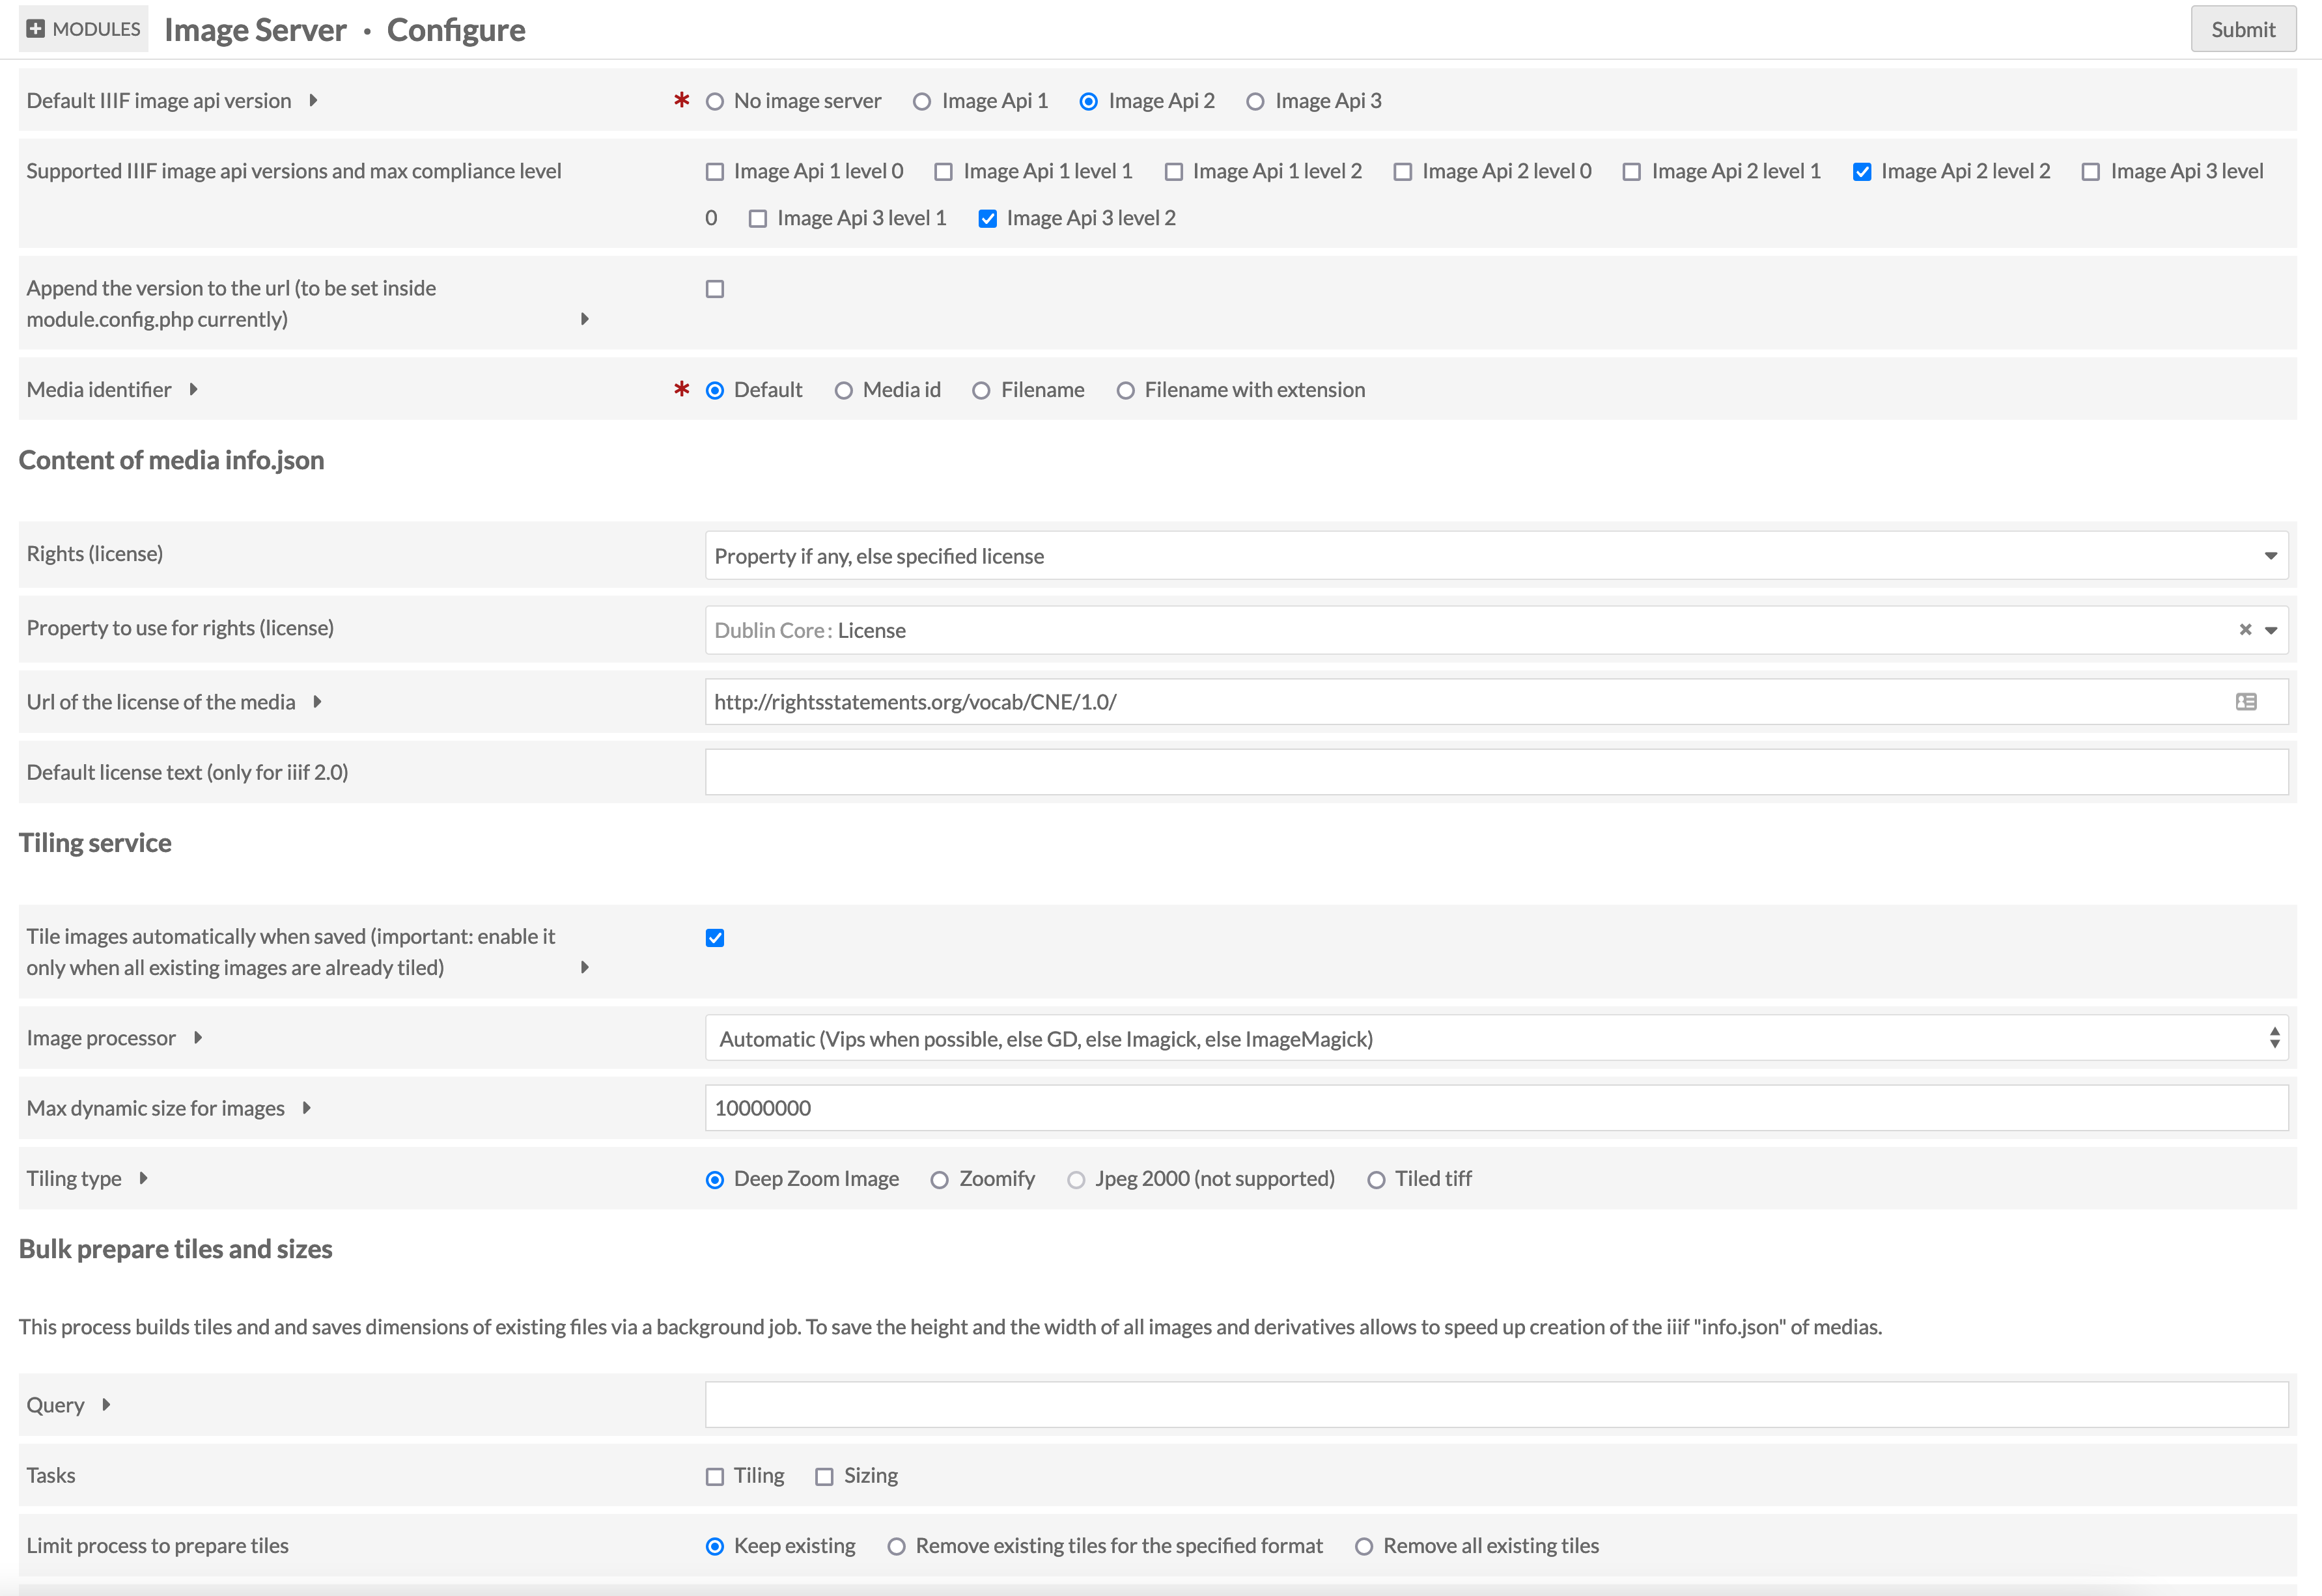This screenshot has width=2322, height=1596.
Task: Check Image Api 1 level 0
Action: [714, 172]
